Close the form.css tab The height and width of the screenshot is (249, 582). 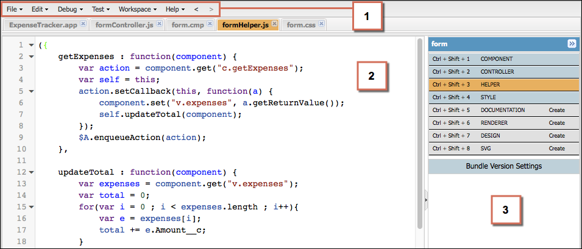click(321, 24)
